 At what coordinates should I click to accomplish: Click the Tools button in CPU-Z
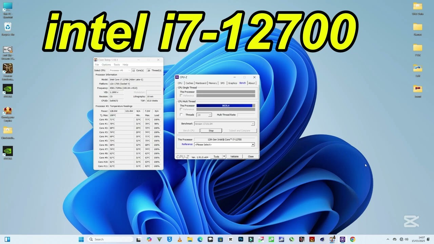click(216, 157)
